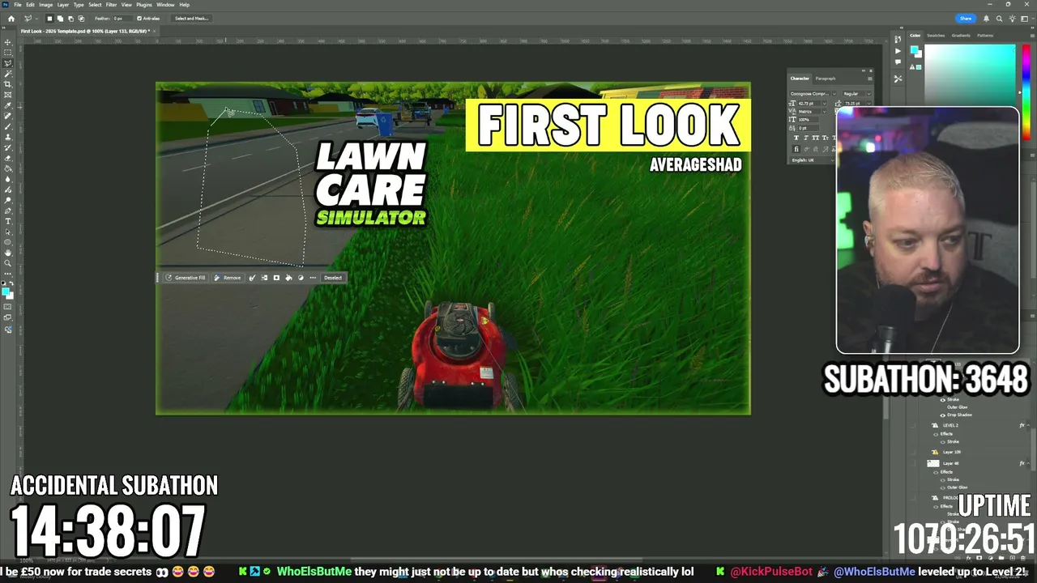Pick a shade in the color field
Screen dimensions: 1037x583
pos(970,74)
